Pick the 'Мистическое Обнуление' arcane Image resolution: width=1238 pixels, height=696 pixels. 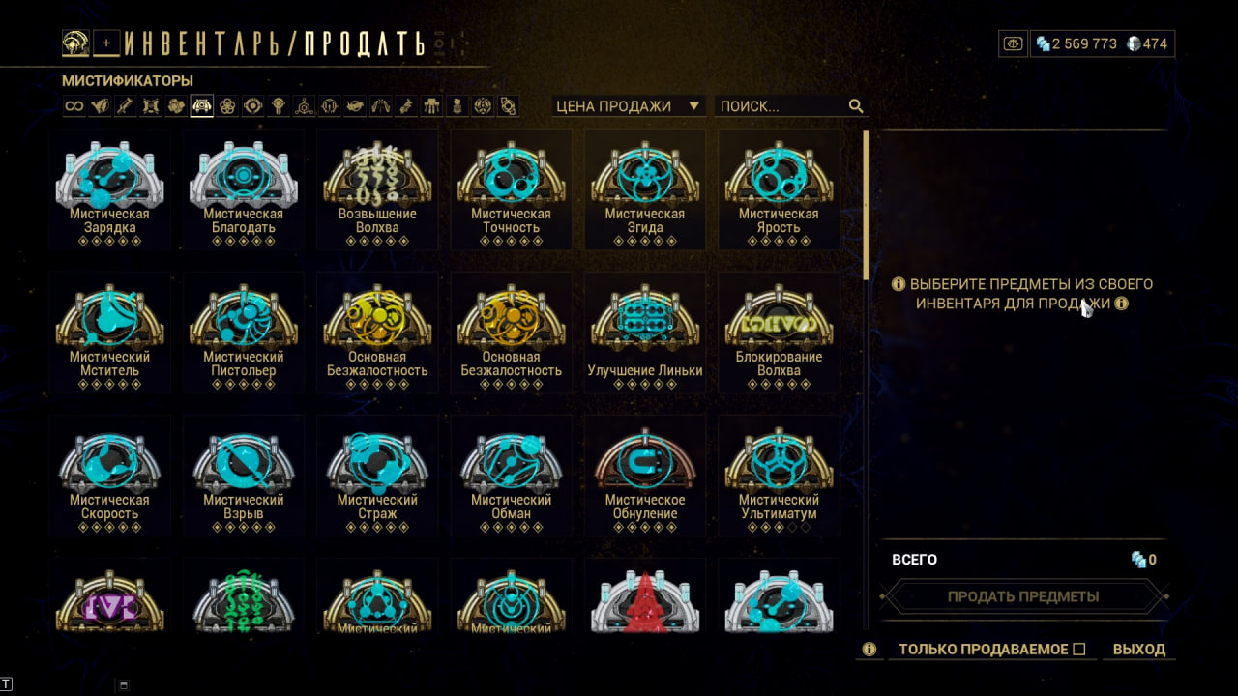pos(645,476)
